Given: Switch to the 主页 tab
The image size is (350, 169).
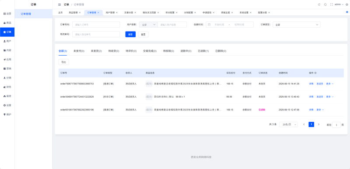Looking at the screenshot, I should (60, 13).
